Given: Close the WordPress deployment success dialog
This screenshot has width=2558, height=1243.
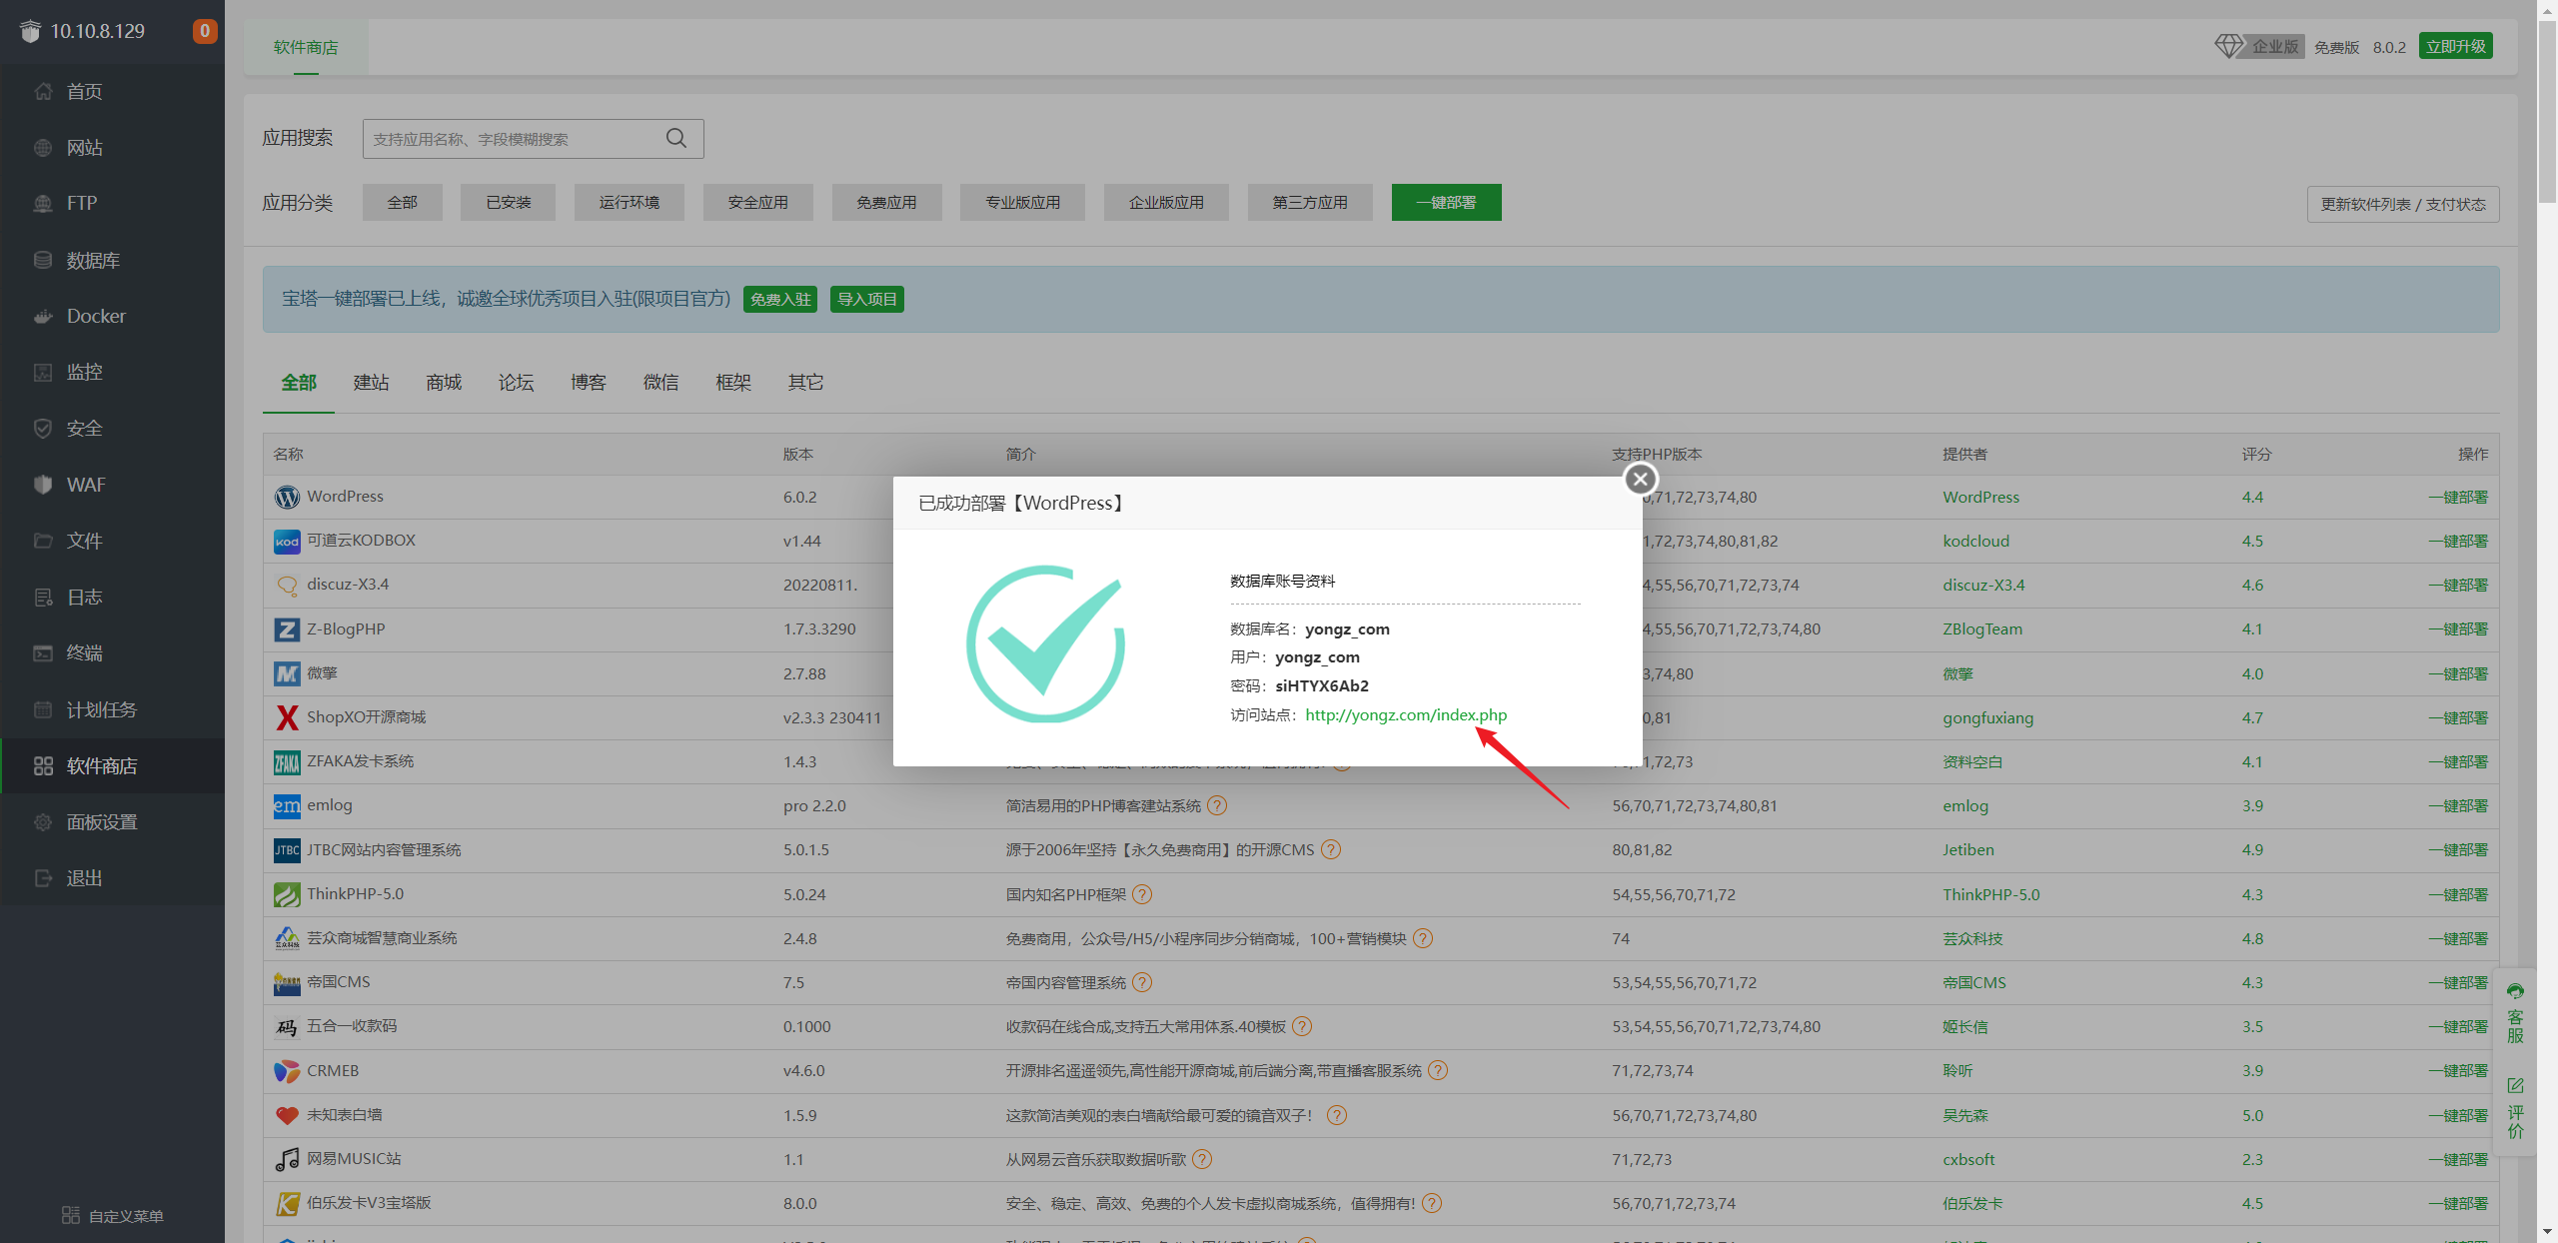Looking at the screenshot, I should click(1640, 480).
